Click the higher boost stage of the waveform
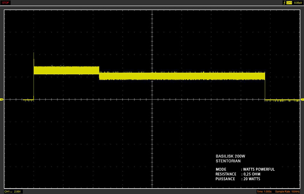Viewport: 304px width, 194px height. coord(66,70)
